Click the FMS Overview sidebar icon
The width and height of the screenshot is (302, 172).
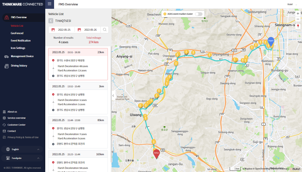click(7, 17)
